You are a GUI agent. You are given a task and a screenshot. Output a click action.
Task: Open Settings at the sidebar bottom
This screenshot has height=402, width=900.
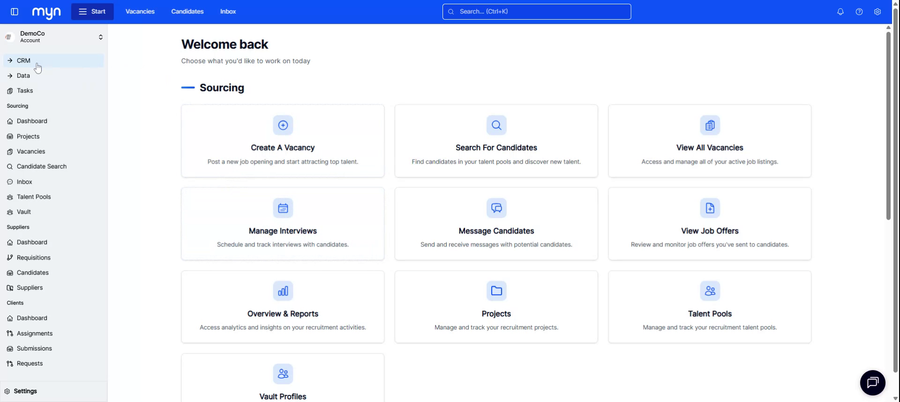(25, 391)
